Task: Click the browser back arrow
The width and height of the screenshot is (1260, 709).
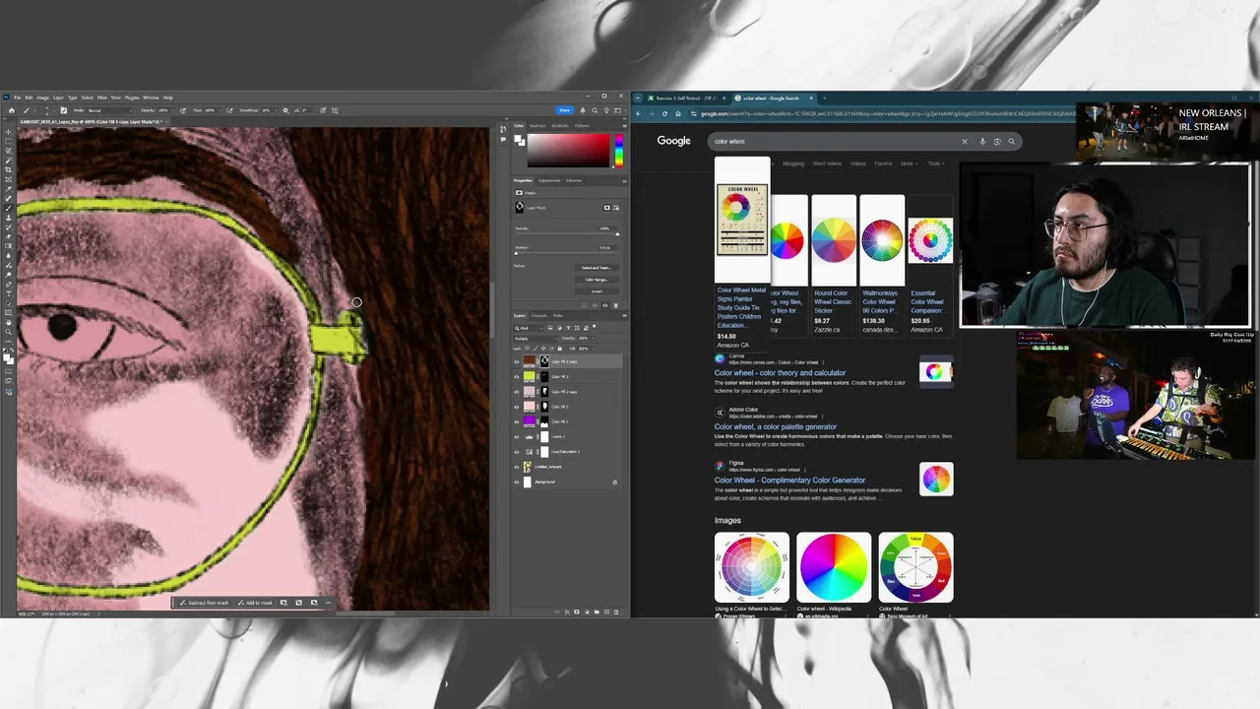Action: (x=638, y=113)
